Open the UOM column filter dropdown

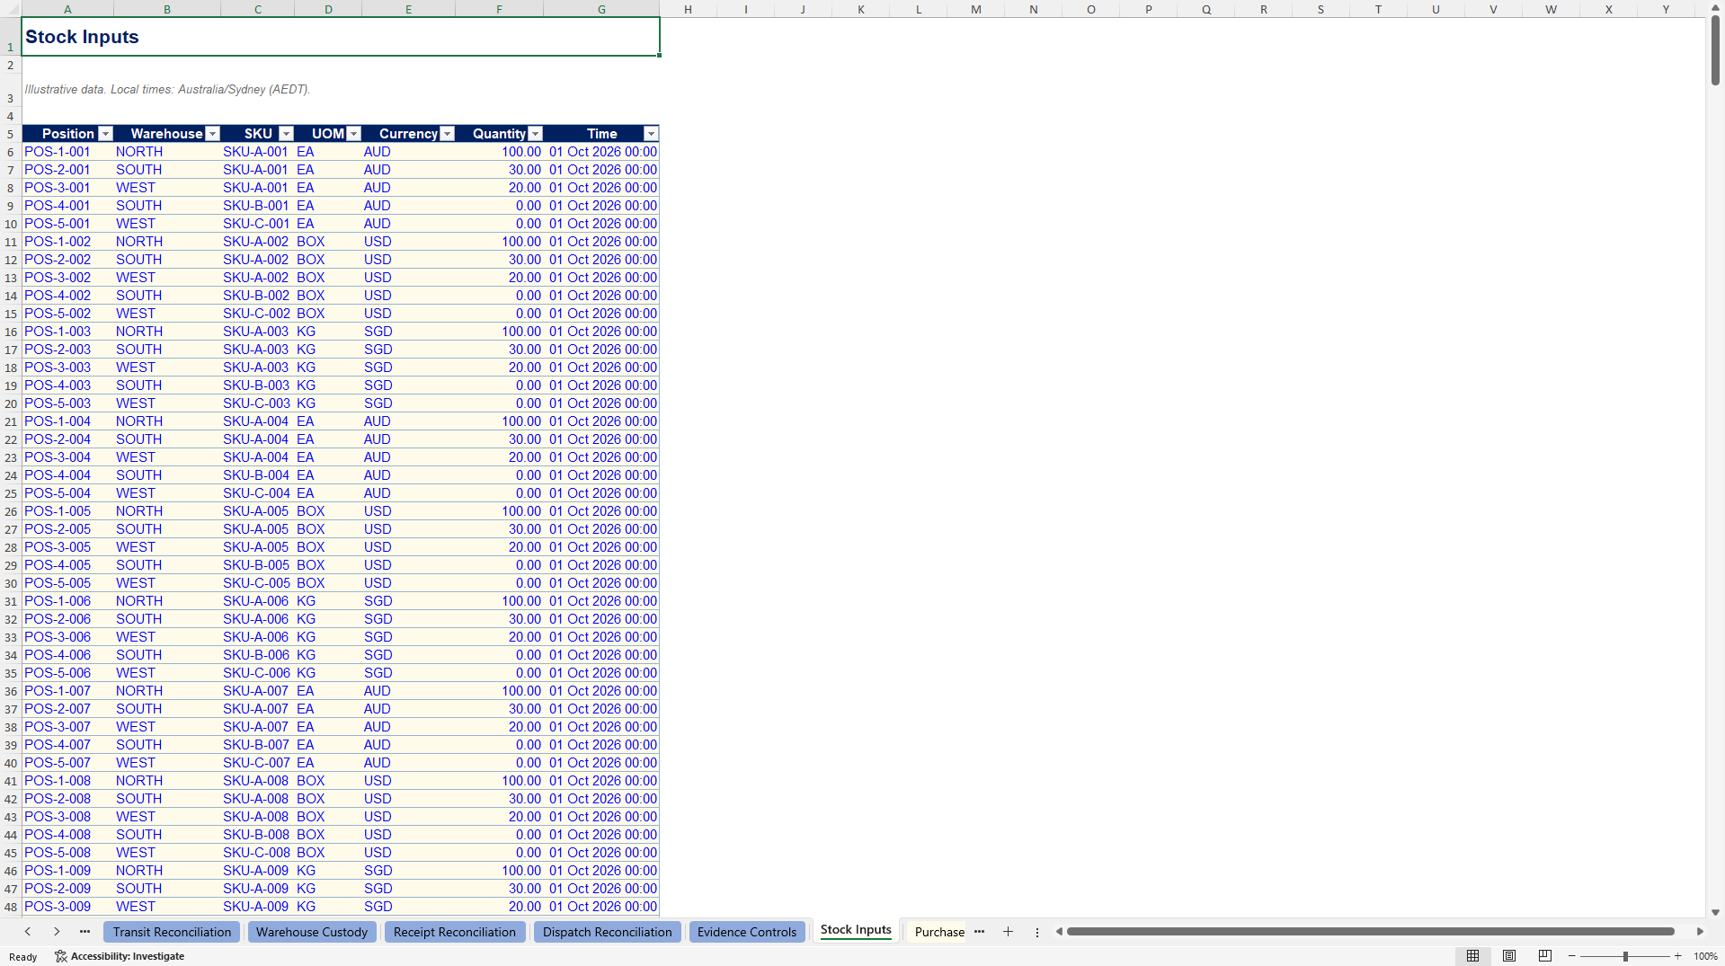353,134
